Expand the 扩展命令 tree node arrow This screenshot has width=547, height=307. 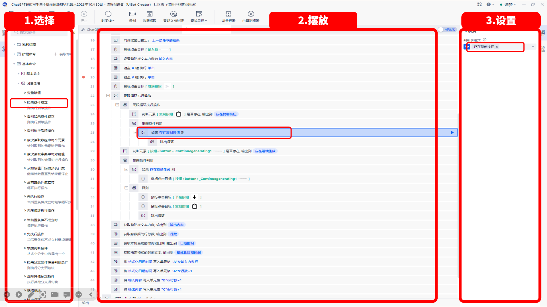click(x=14, y=54)
